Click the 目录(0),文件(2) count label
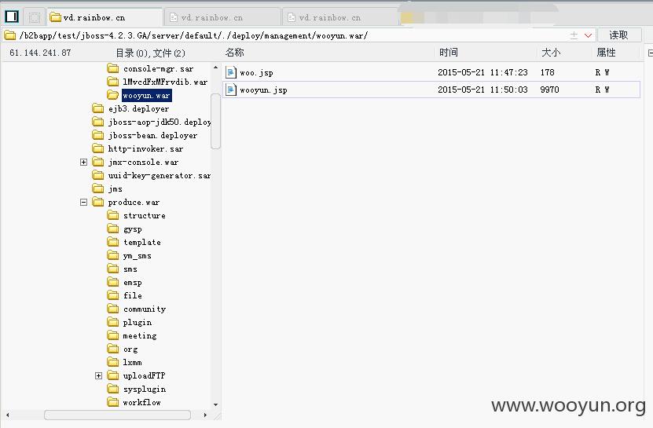Image resolution: width=653 pixels, height=428 pixels. tap(150, 53)
